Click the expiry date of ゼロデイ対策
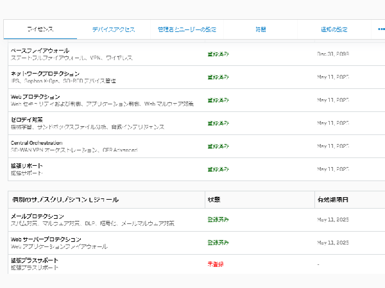 coord(333,123)
